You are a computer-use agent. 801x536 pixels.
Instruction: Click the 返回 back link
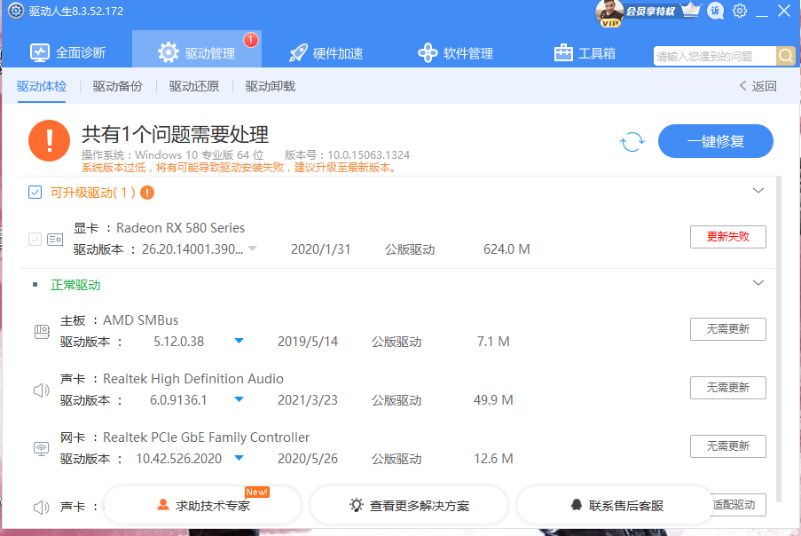tap(758, 86)
